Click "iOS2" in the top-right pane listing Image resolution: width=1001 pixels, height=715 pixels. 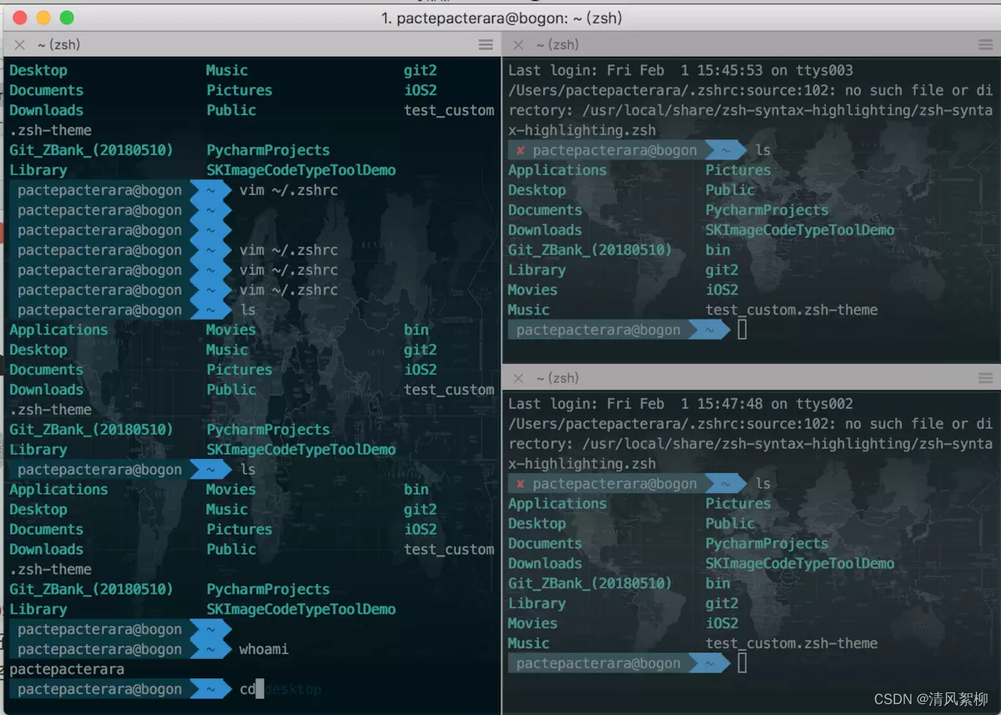722,290
